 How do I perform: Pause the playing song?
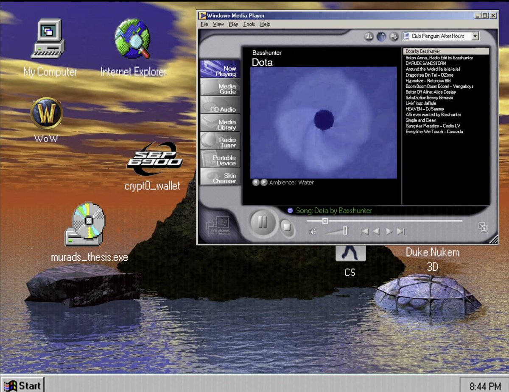263,222
